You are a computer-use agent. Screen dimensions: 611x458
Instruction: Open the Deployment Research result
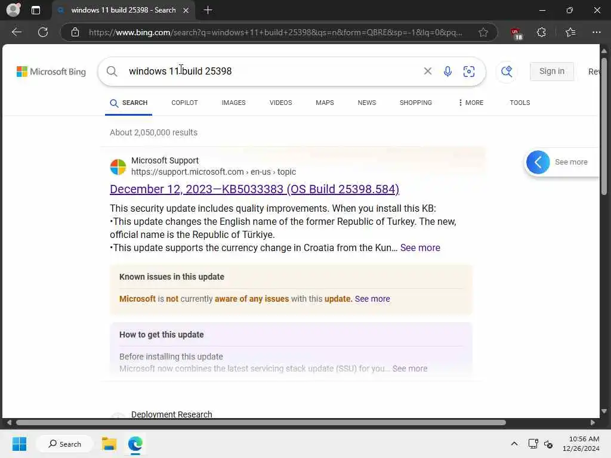click(171, 414)
